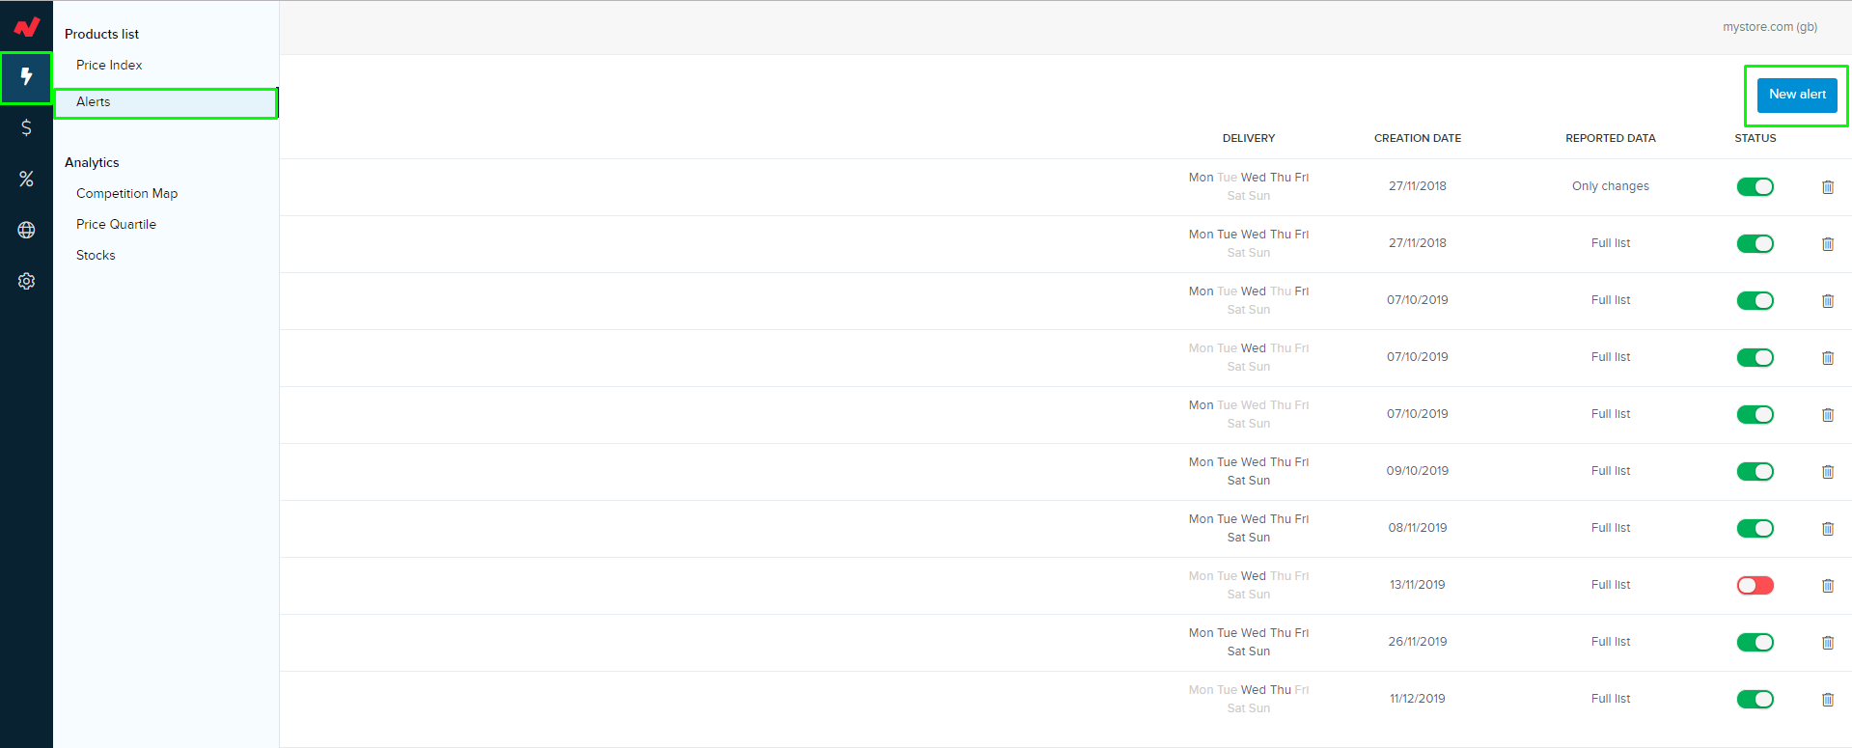Screen dimensions: 1852x748
Task: Create a New alert
Action: coord(1797,95)
